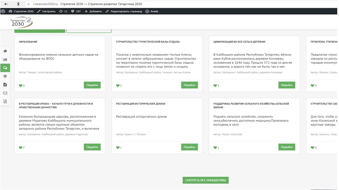Open 'Добавить' menu in admin bar
The height and width of the screenshot is (190, 339).
point(93,11)
